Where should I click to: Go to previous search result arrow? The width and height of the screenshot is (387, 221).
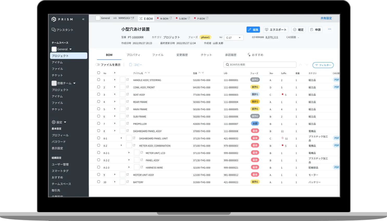pos(301,65)
